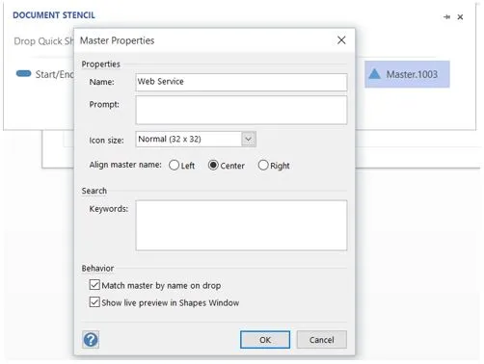The image size is (484, 364).
Task: Toggle Show live preview in Shapes Window
Action: [x=94, y=302]
